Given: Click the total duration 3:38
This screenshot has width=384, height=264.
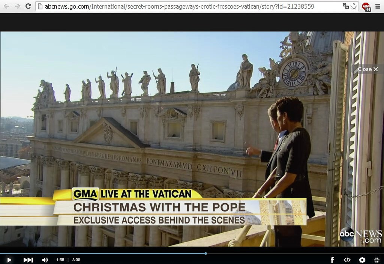Looking at the screenshot, I should coord(76,259).
